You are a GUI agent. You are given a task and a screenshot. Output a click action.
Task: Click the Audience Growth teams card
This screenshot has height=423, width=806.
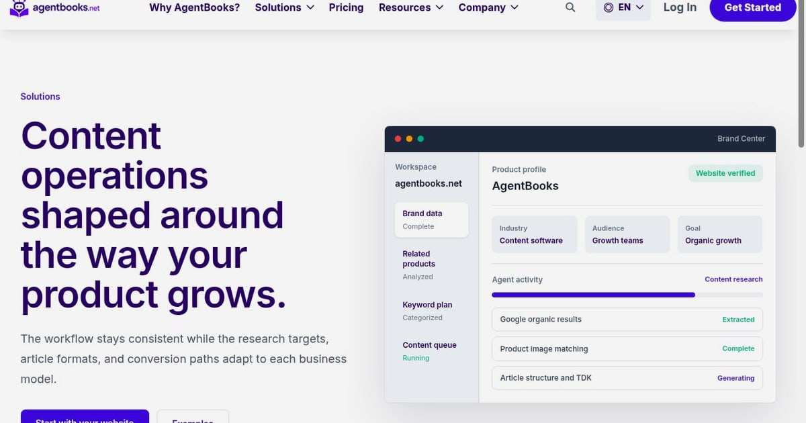pyautogui.click(x=627, y=234)
